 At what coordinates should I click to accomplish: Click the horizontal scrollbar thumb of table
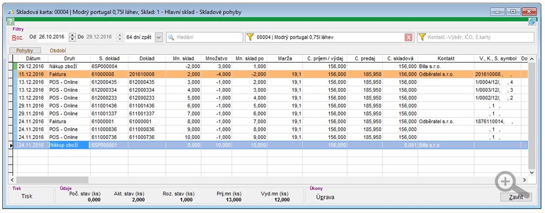point(52,180)
